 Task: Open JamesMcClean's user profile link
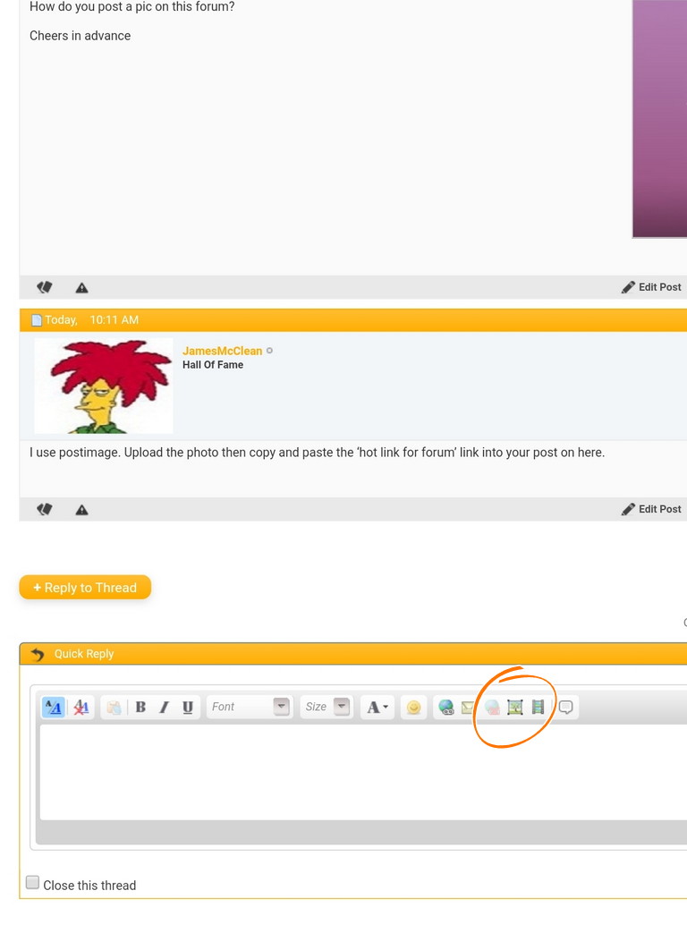[x=222, y=351]
